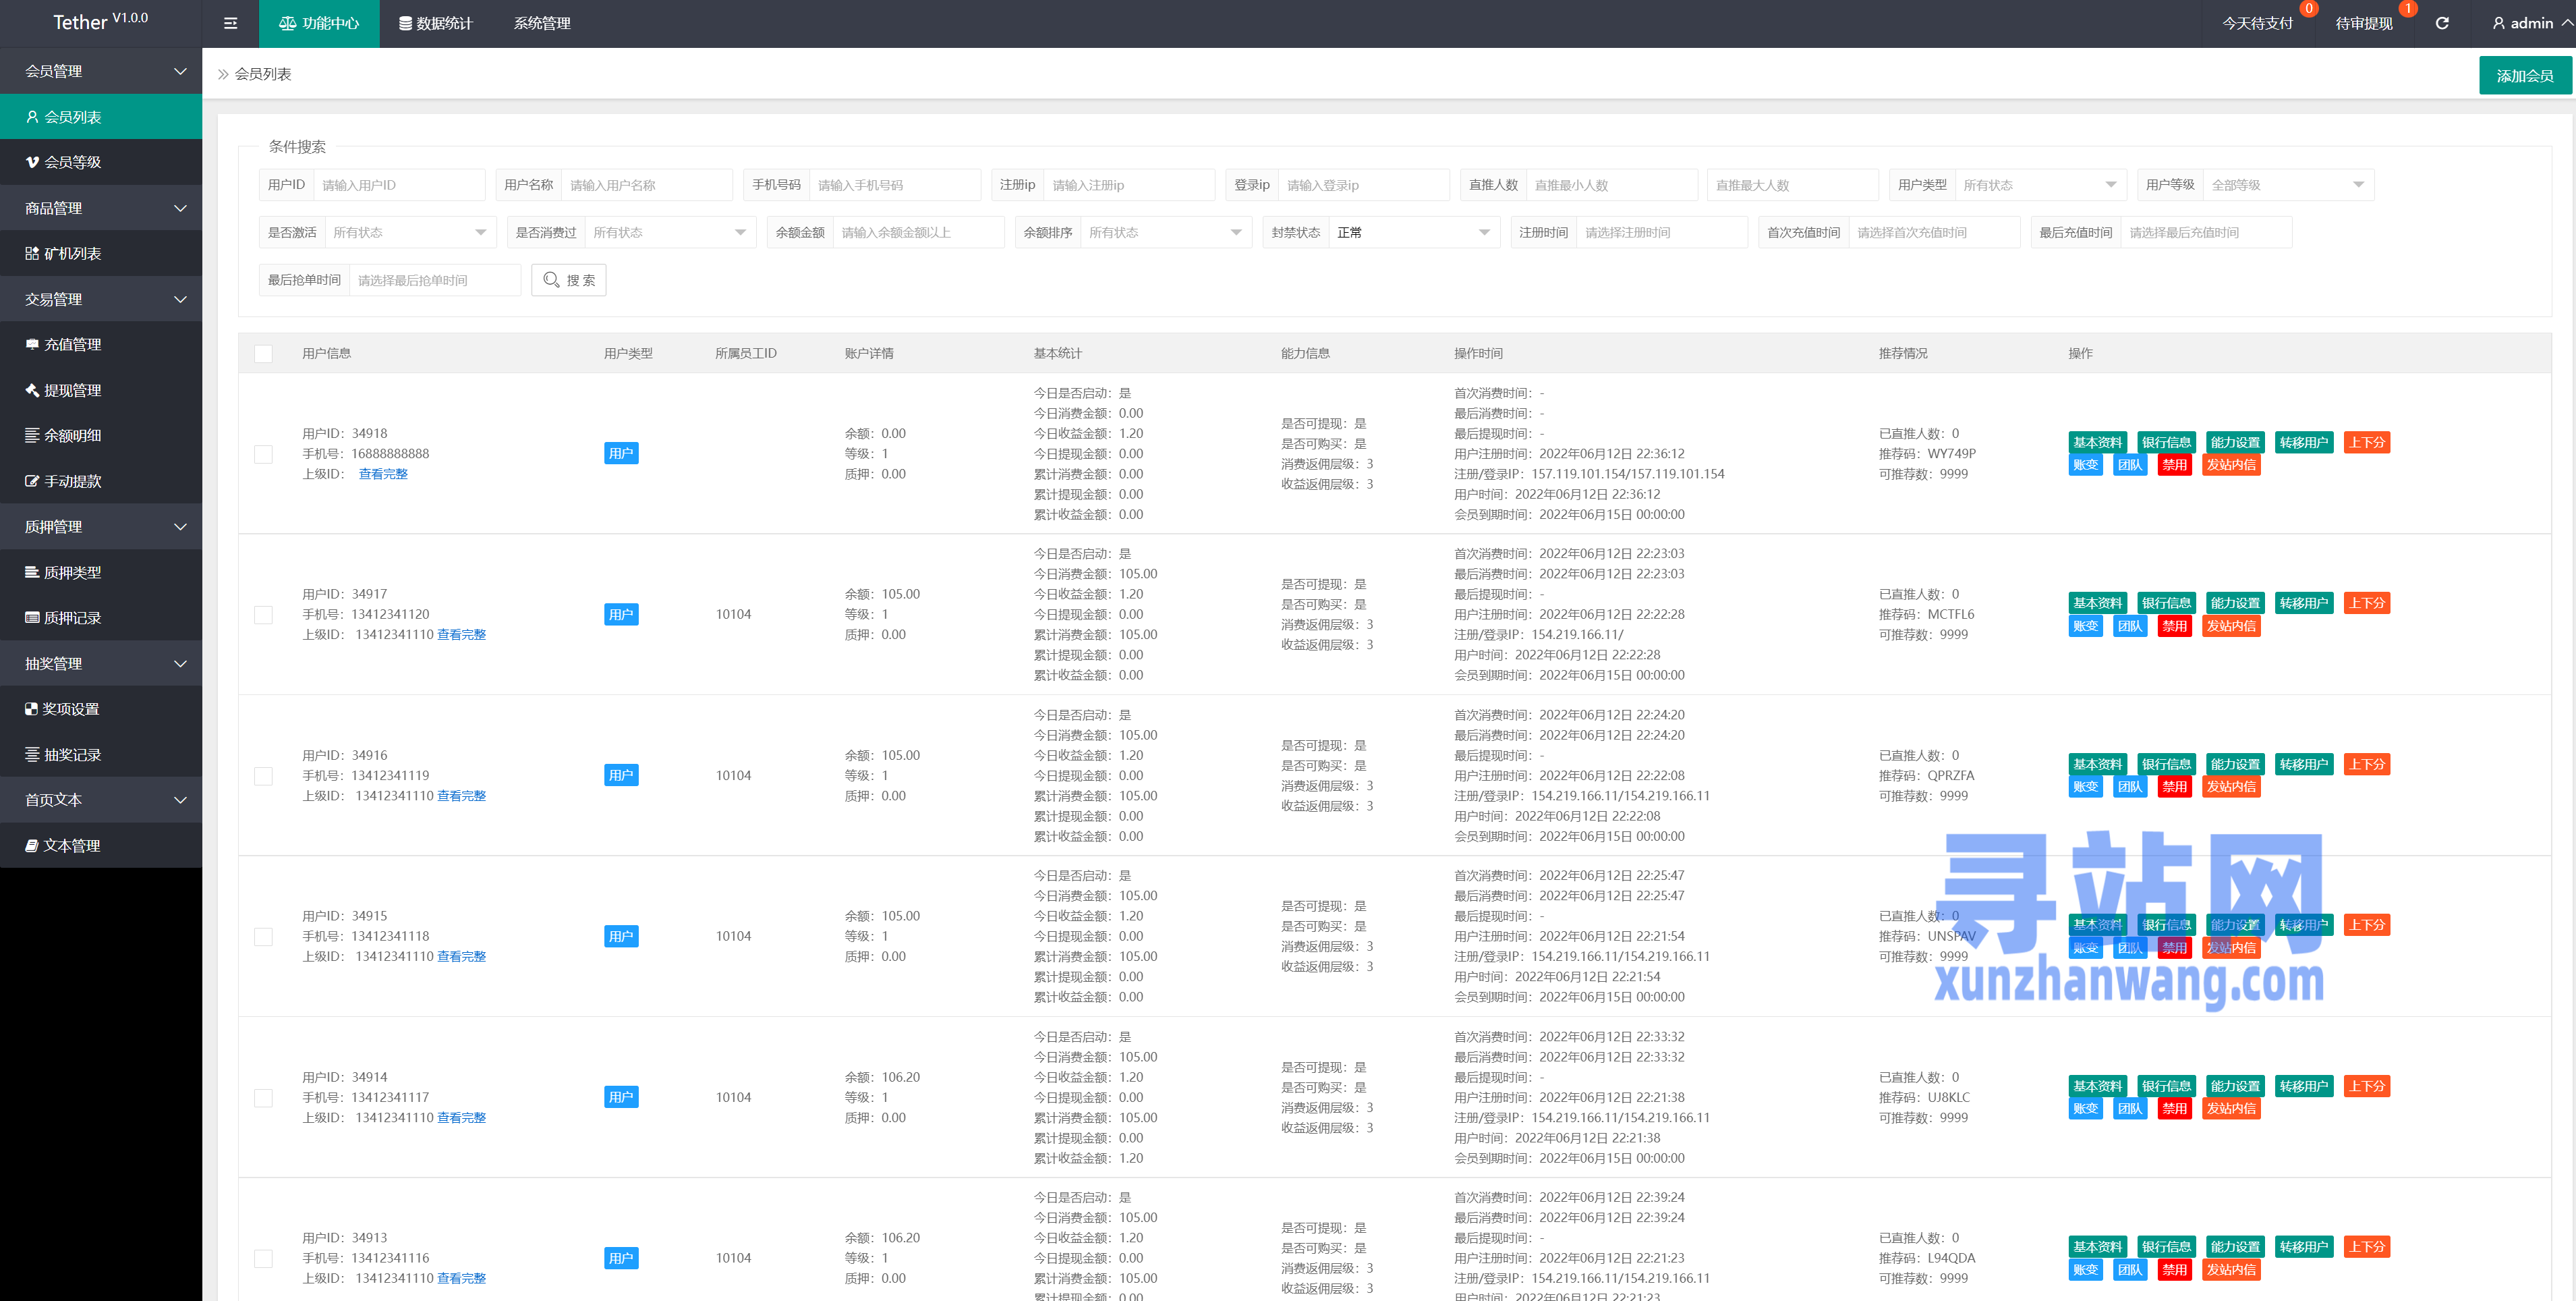Open 是否消费过 dropdown
The height and width of the screenshot is (1301, 2576).
pyautogui.click(x=670, y=232)
